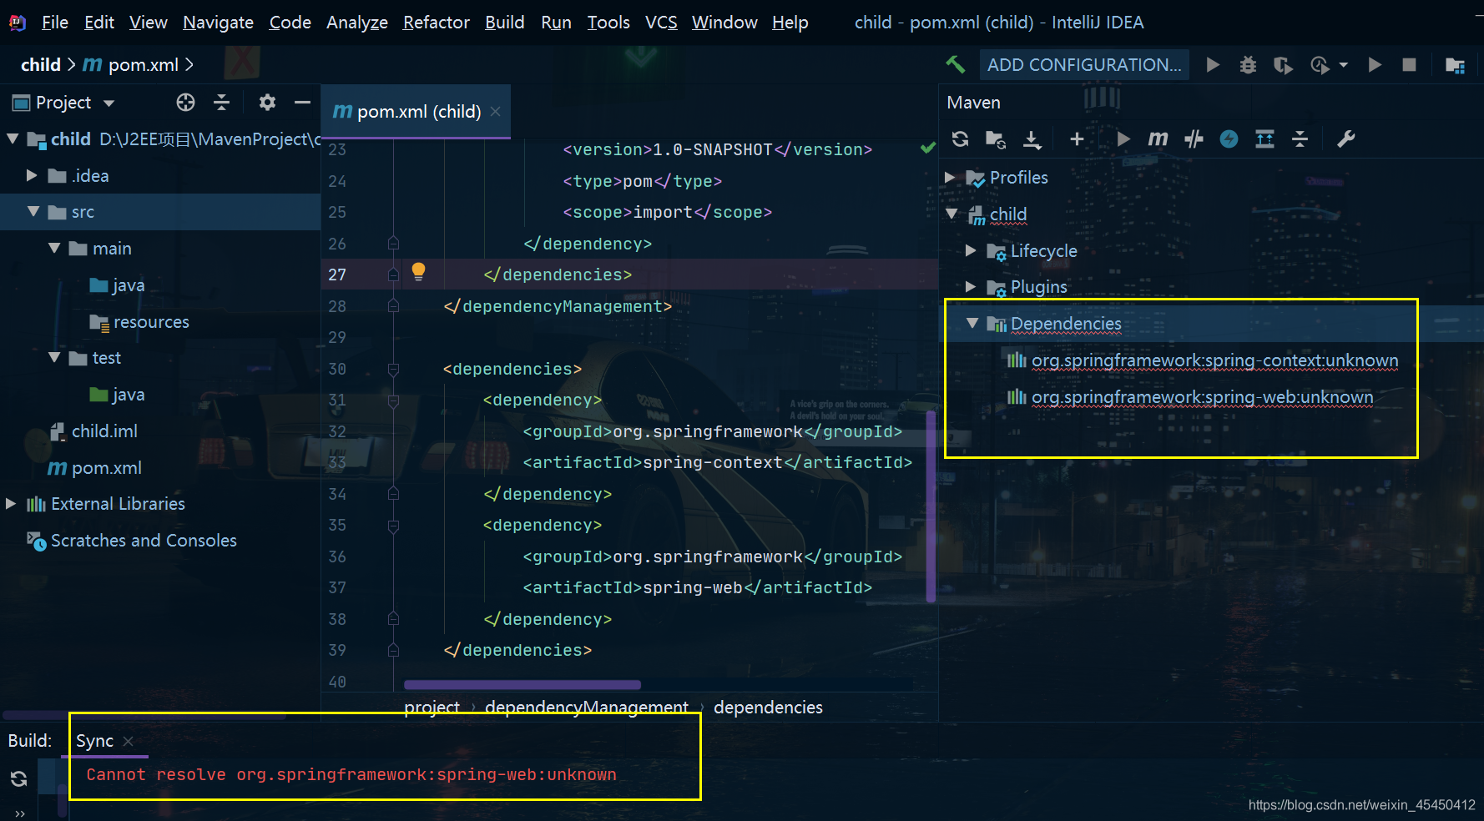Click the Debug bug icon
Screen dimensions: 1484x821
point(1248,65)
